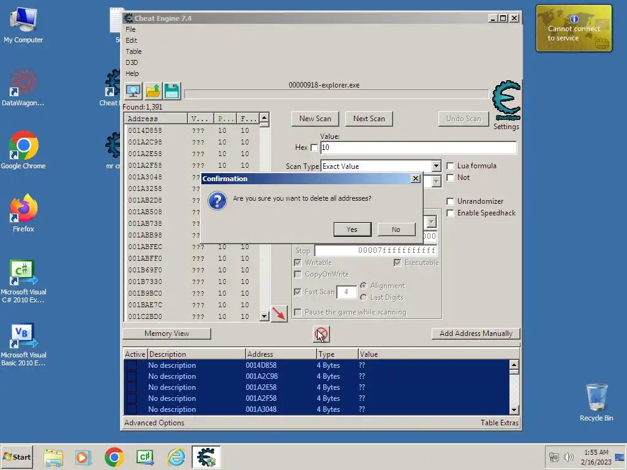Click the open table folder icon
Screen dimensions: 627x470
tap(152, 91)
